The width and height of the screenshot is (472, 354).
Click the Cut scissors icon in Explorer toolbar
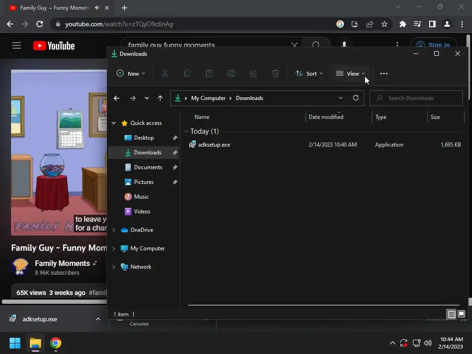pyautogui.click(x=165, y=73)
